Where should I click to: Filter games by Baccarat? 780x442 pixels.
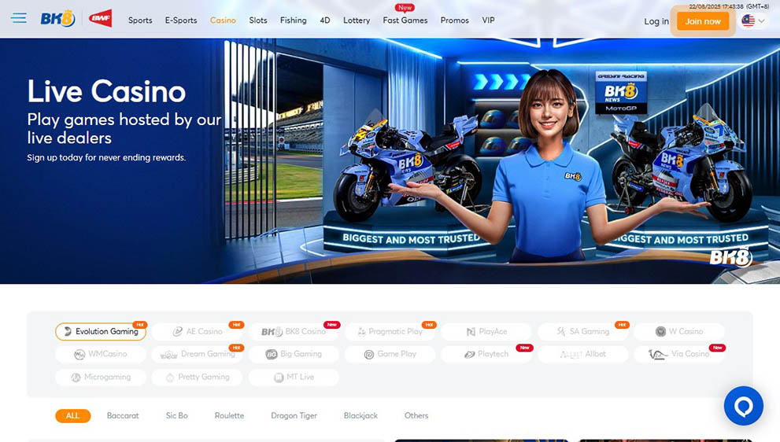[x=123, y=416]
